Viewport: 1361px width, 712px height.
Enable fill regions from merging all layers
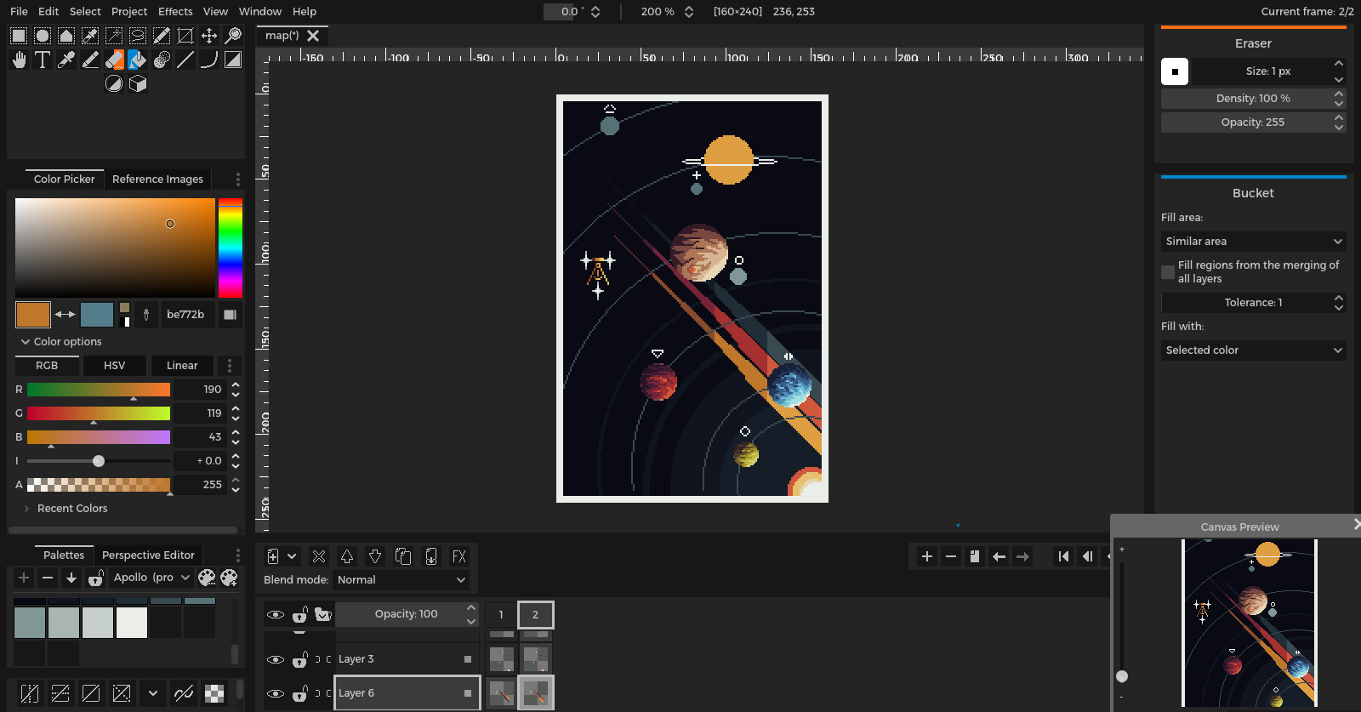pyautogui.click(x=1168, y=272)
